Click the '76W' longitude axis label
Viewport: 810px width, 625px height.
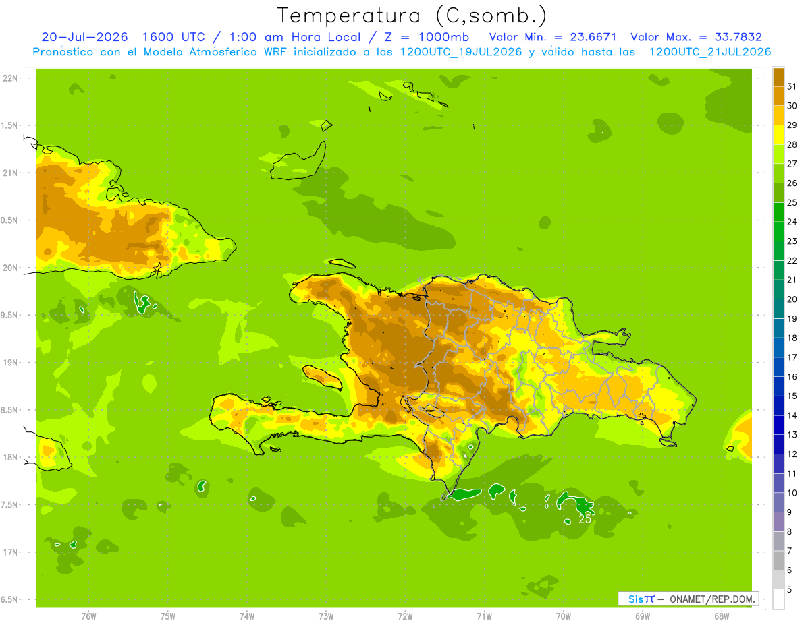(x=88, y=616)
